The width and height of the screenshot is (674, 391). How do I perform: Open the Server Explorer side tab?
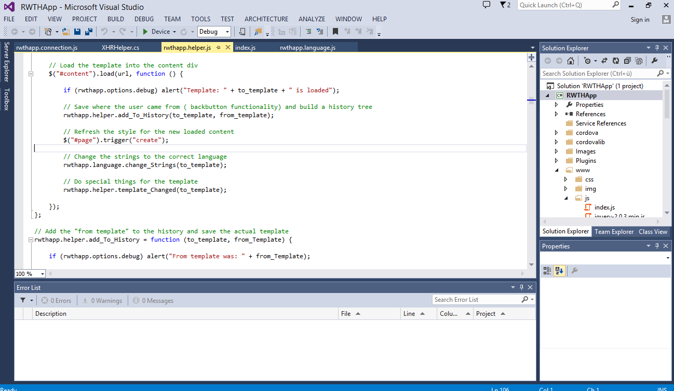click(6, 62)
